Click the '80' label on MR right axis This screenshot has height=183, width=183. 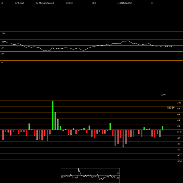[x=179, y=109]
